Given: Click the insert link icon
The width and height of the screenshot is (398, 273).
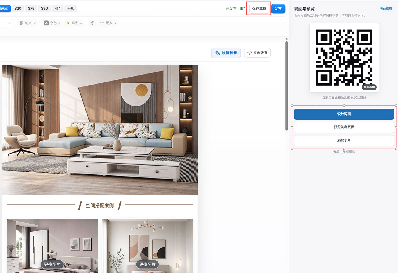Looking at the screenshot, I should coord(92,23).
